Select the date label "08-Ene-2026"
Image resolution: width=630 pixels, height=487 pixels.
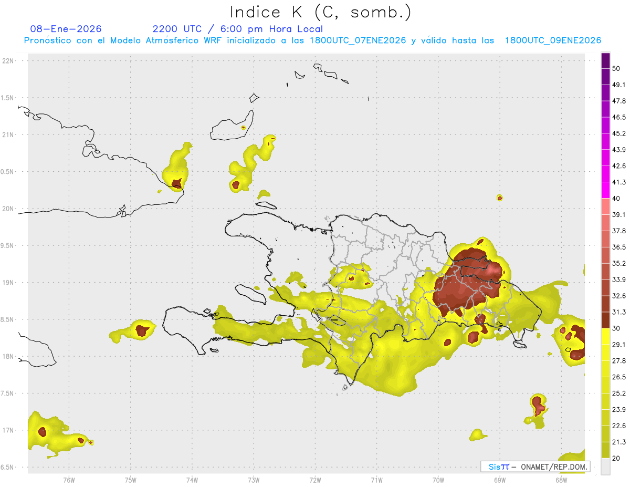(66, 29)
